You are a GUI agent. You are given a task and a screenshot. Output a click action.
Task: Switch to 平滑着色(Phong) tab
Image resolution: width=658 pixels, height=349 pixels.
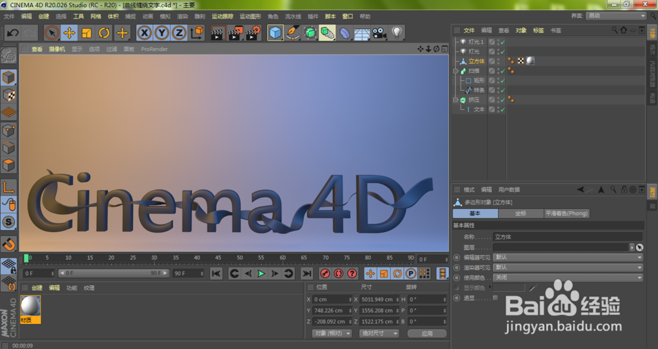tap(567, 213)
